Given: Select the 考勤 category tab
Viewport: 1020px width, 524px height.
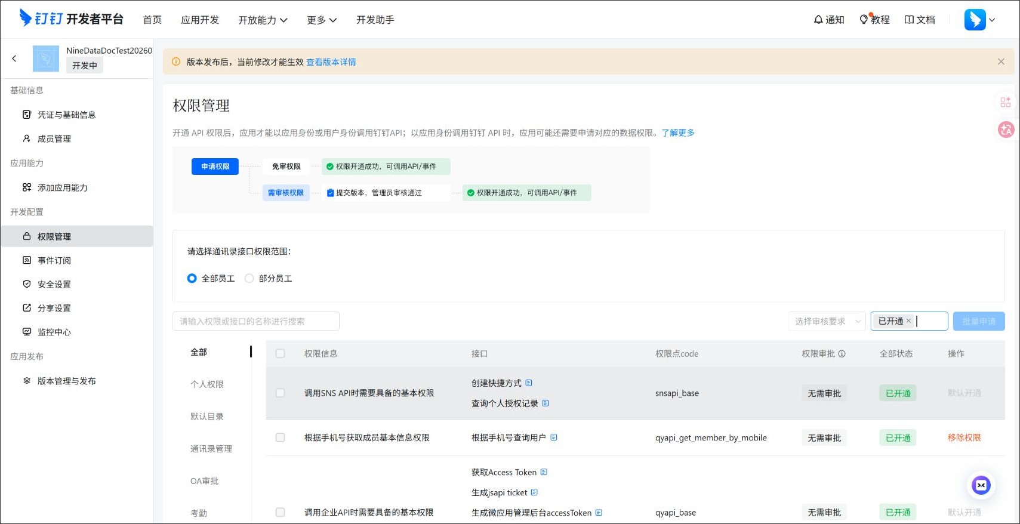Looking at the screenshot, I should (x=199, y=513).
